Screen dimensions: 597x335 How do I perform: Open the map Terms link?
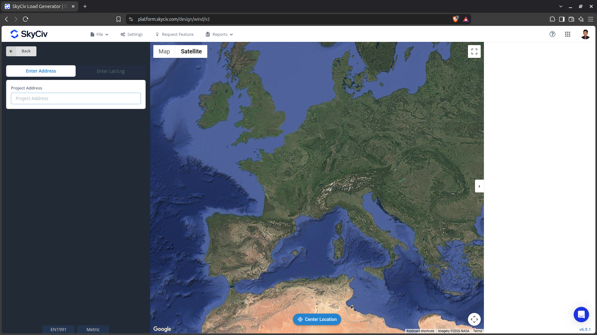[478, 331]
